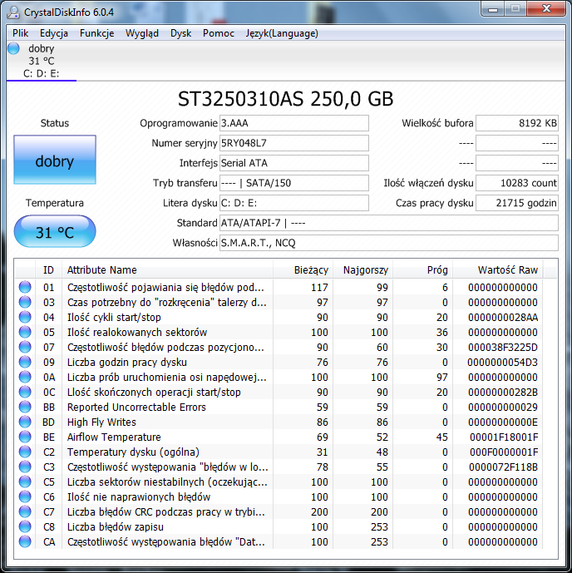Click raw value 0000000054D3
This screenshot has width=572, height=573.
503,362
